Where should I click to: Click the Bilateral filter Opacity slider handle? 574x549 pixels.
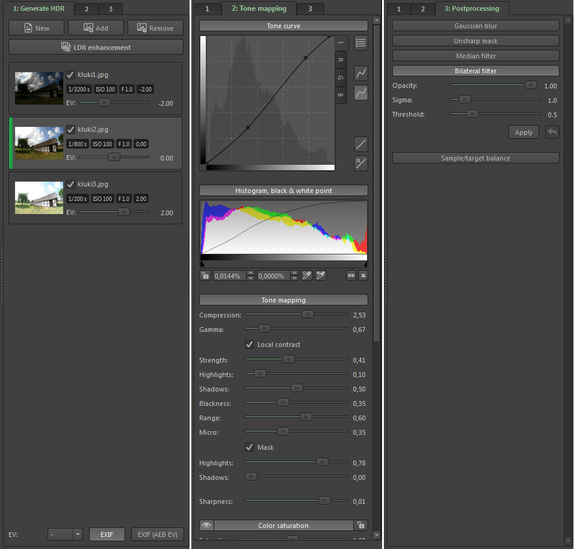531,85
